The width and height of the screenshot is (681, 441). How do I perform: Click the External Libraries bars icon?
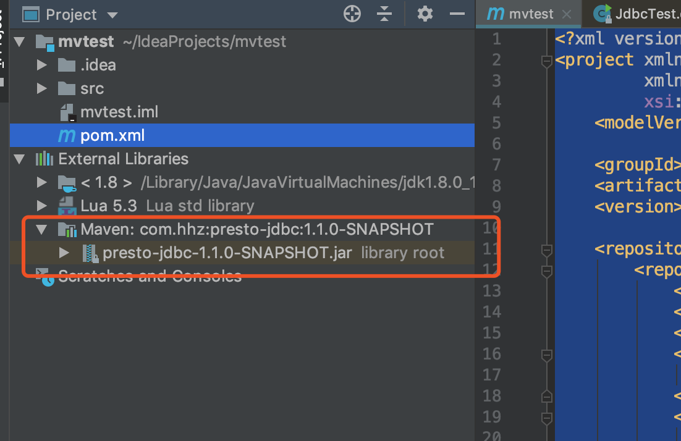click(x=44, y=159)
